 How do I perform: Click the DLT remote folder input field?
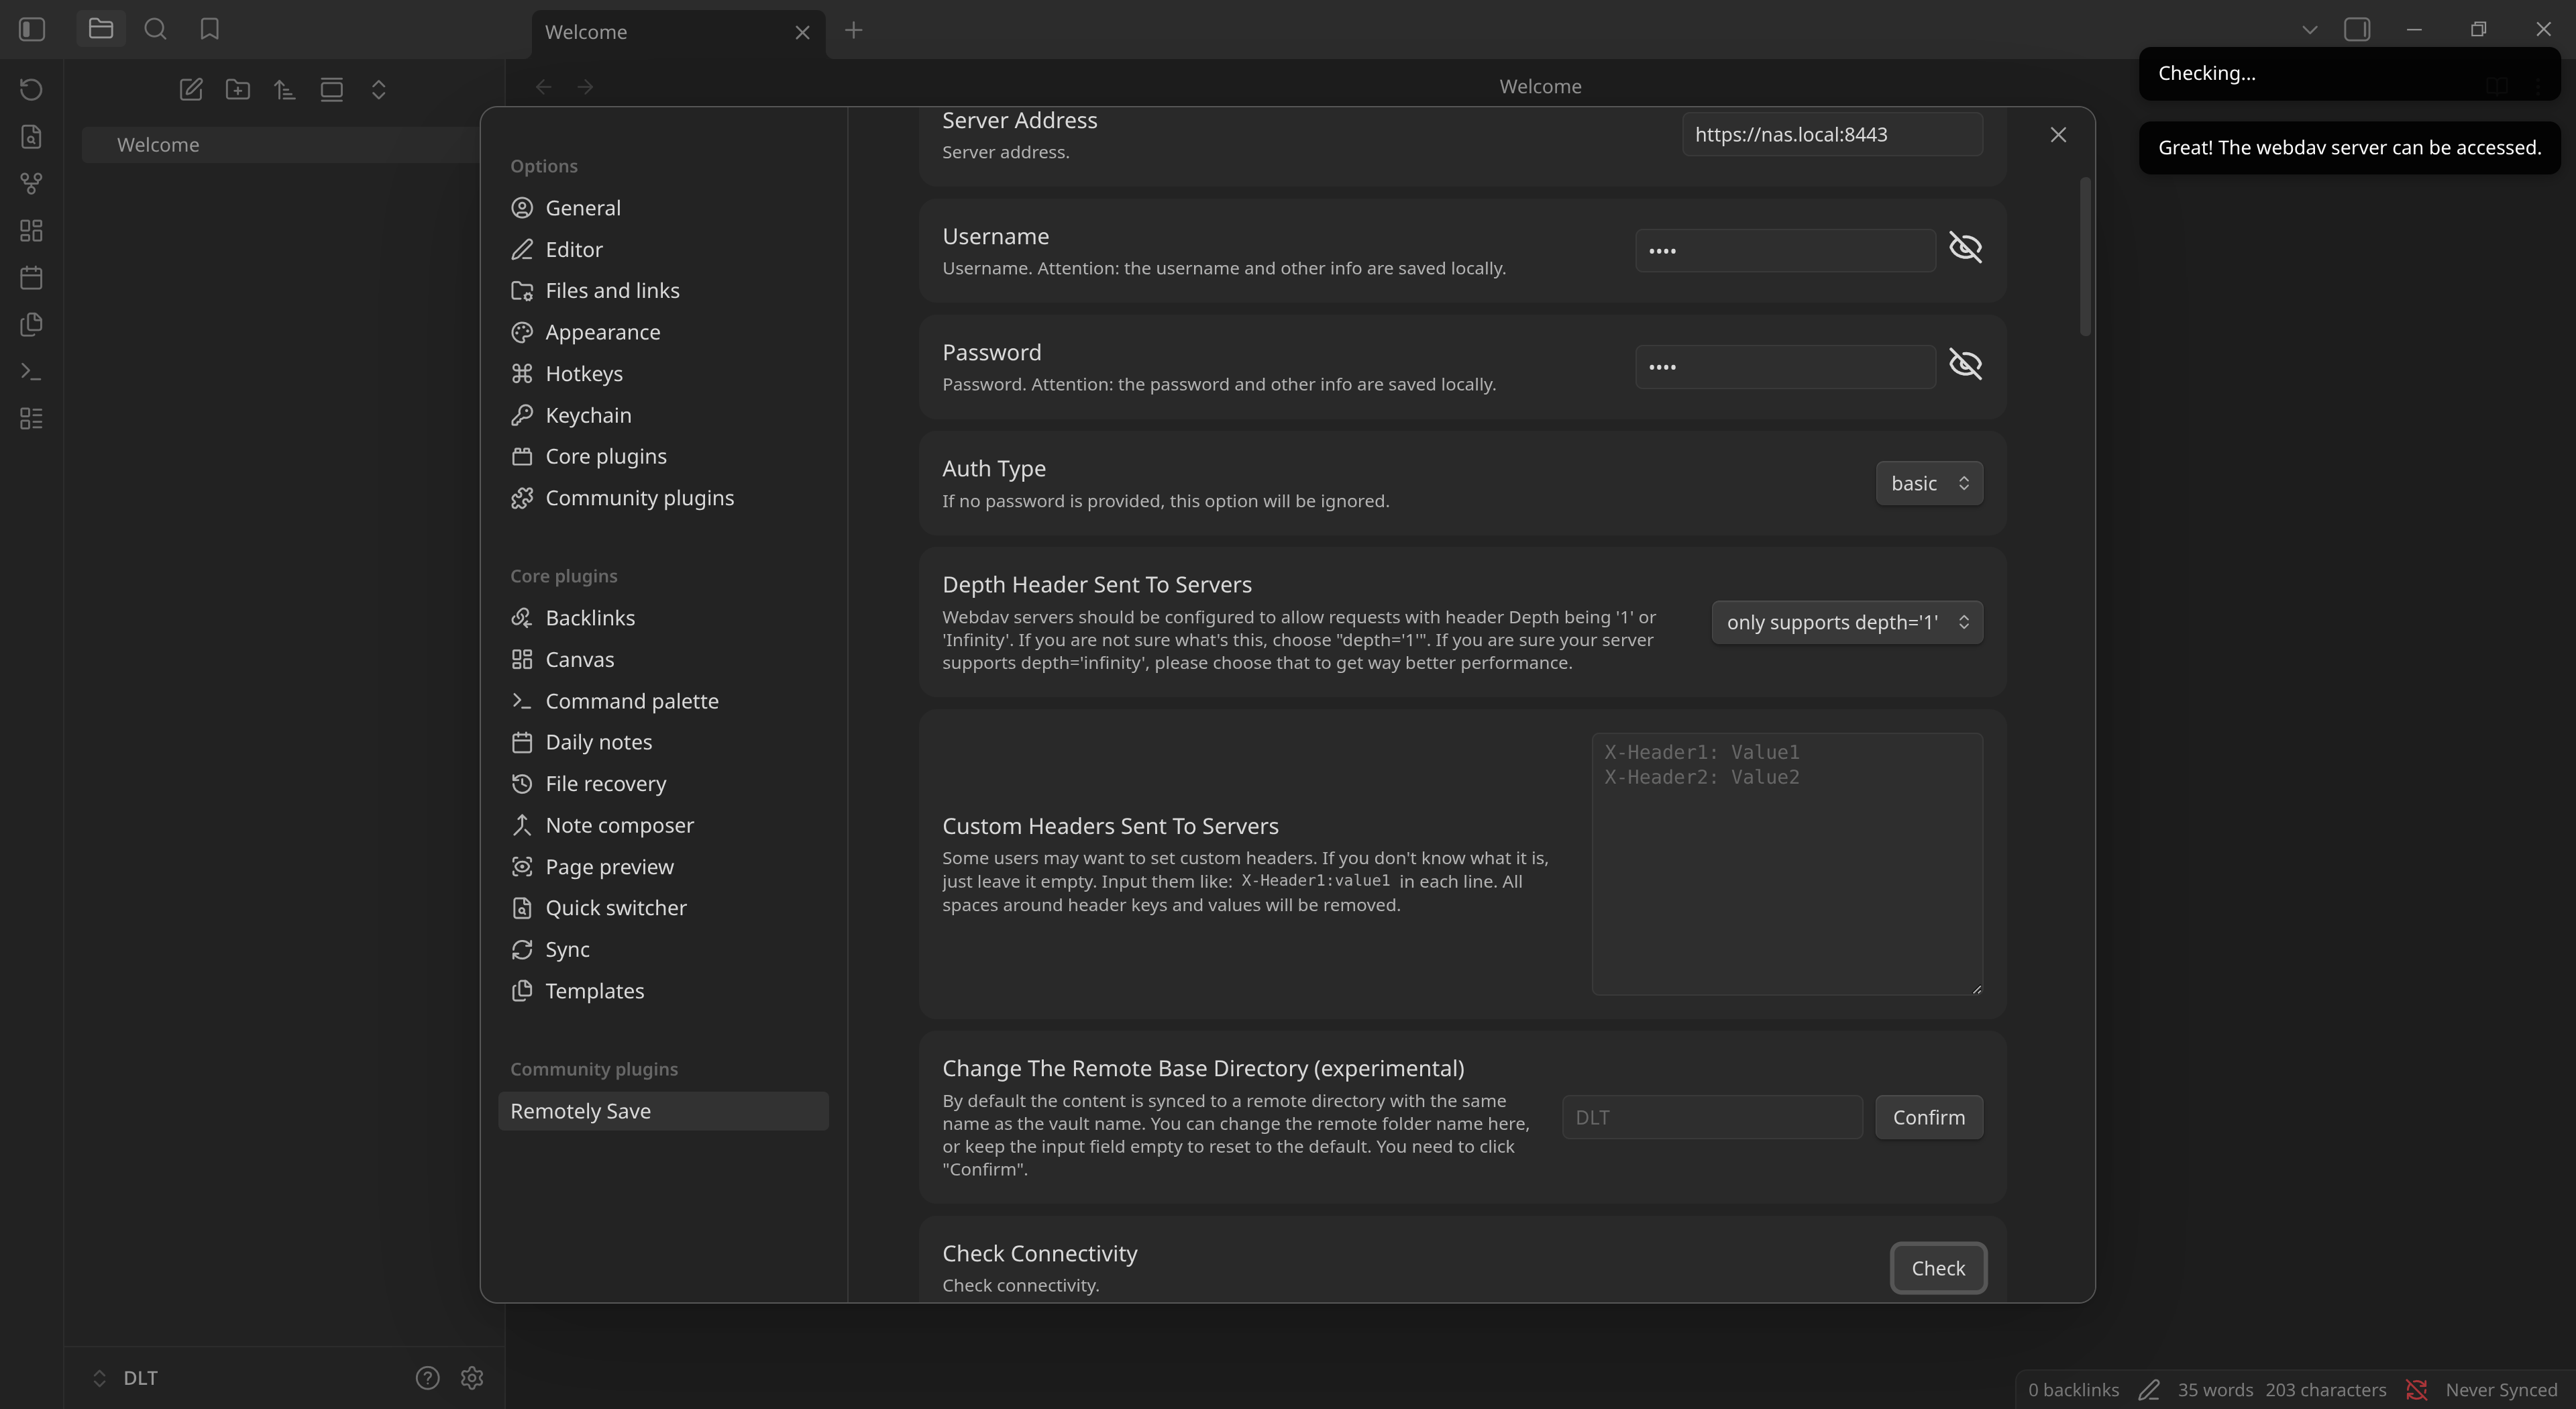coord(1712,1116)
